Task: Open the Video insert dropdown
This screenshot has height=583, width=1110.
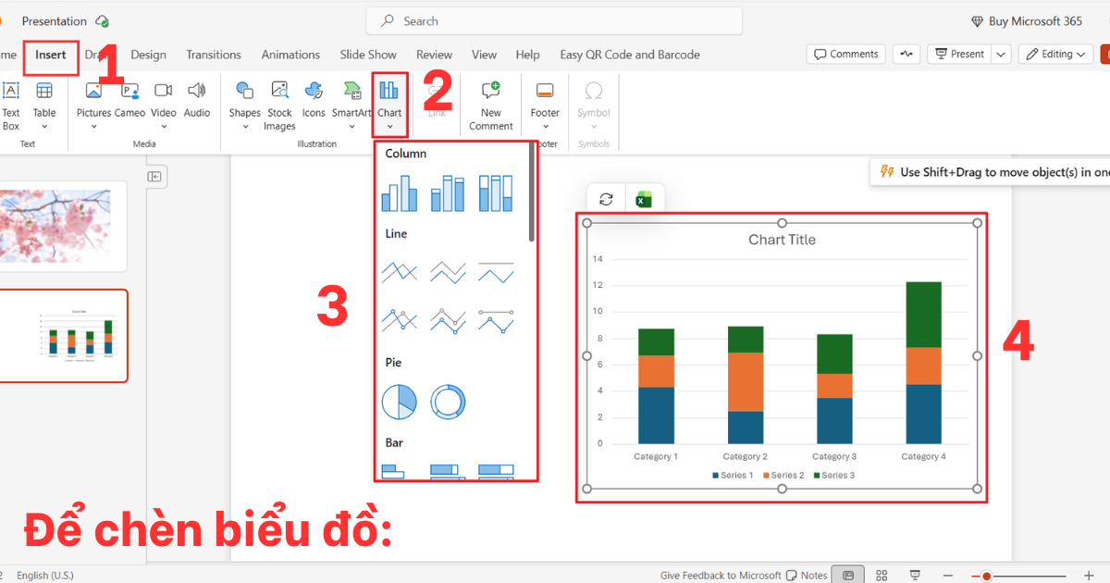Action: (164, 105)
